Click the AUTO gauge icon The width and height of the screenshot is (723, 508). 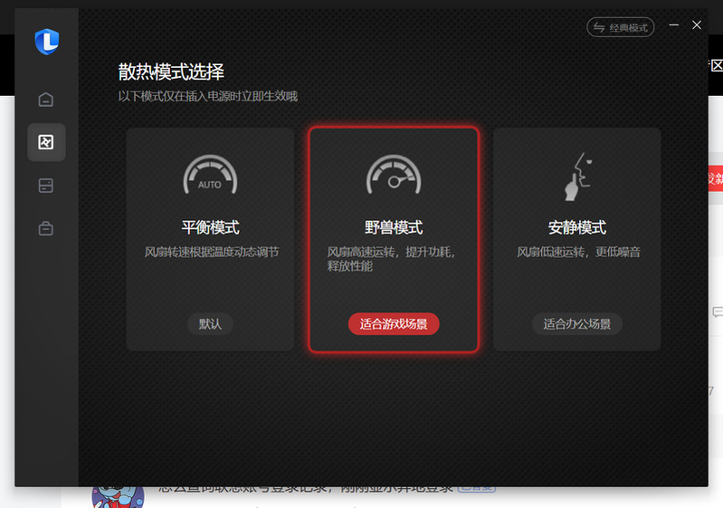point(210,177)
